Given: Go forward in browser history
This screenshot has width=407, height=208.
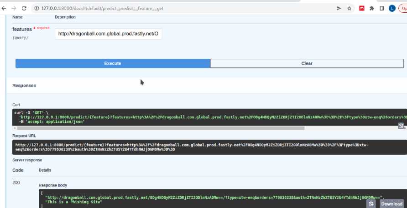Looking at the screenshot, I should [14, 8].
